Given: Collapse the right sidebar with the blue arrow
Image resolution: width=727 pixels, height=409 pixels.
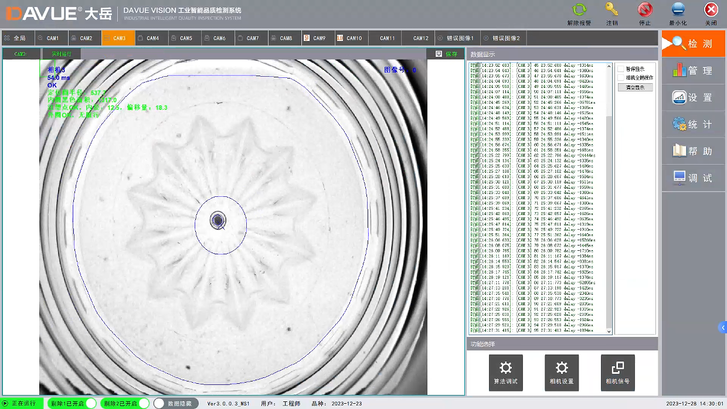Looking at the screenshot, I should pyautogui.click(x=723, y=328).
